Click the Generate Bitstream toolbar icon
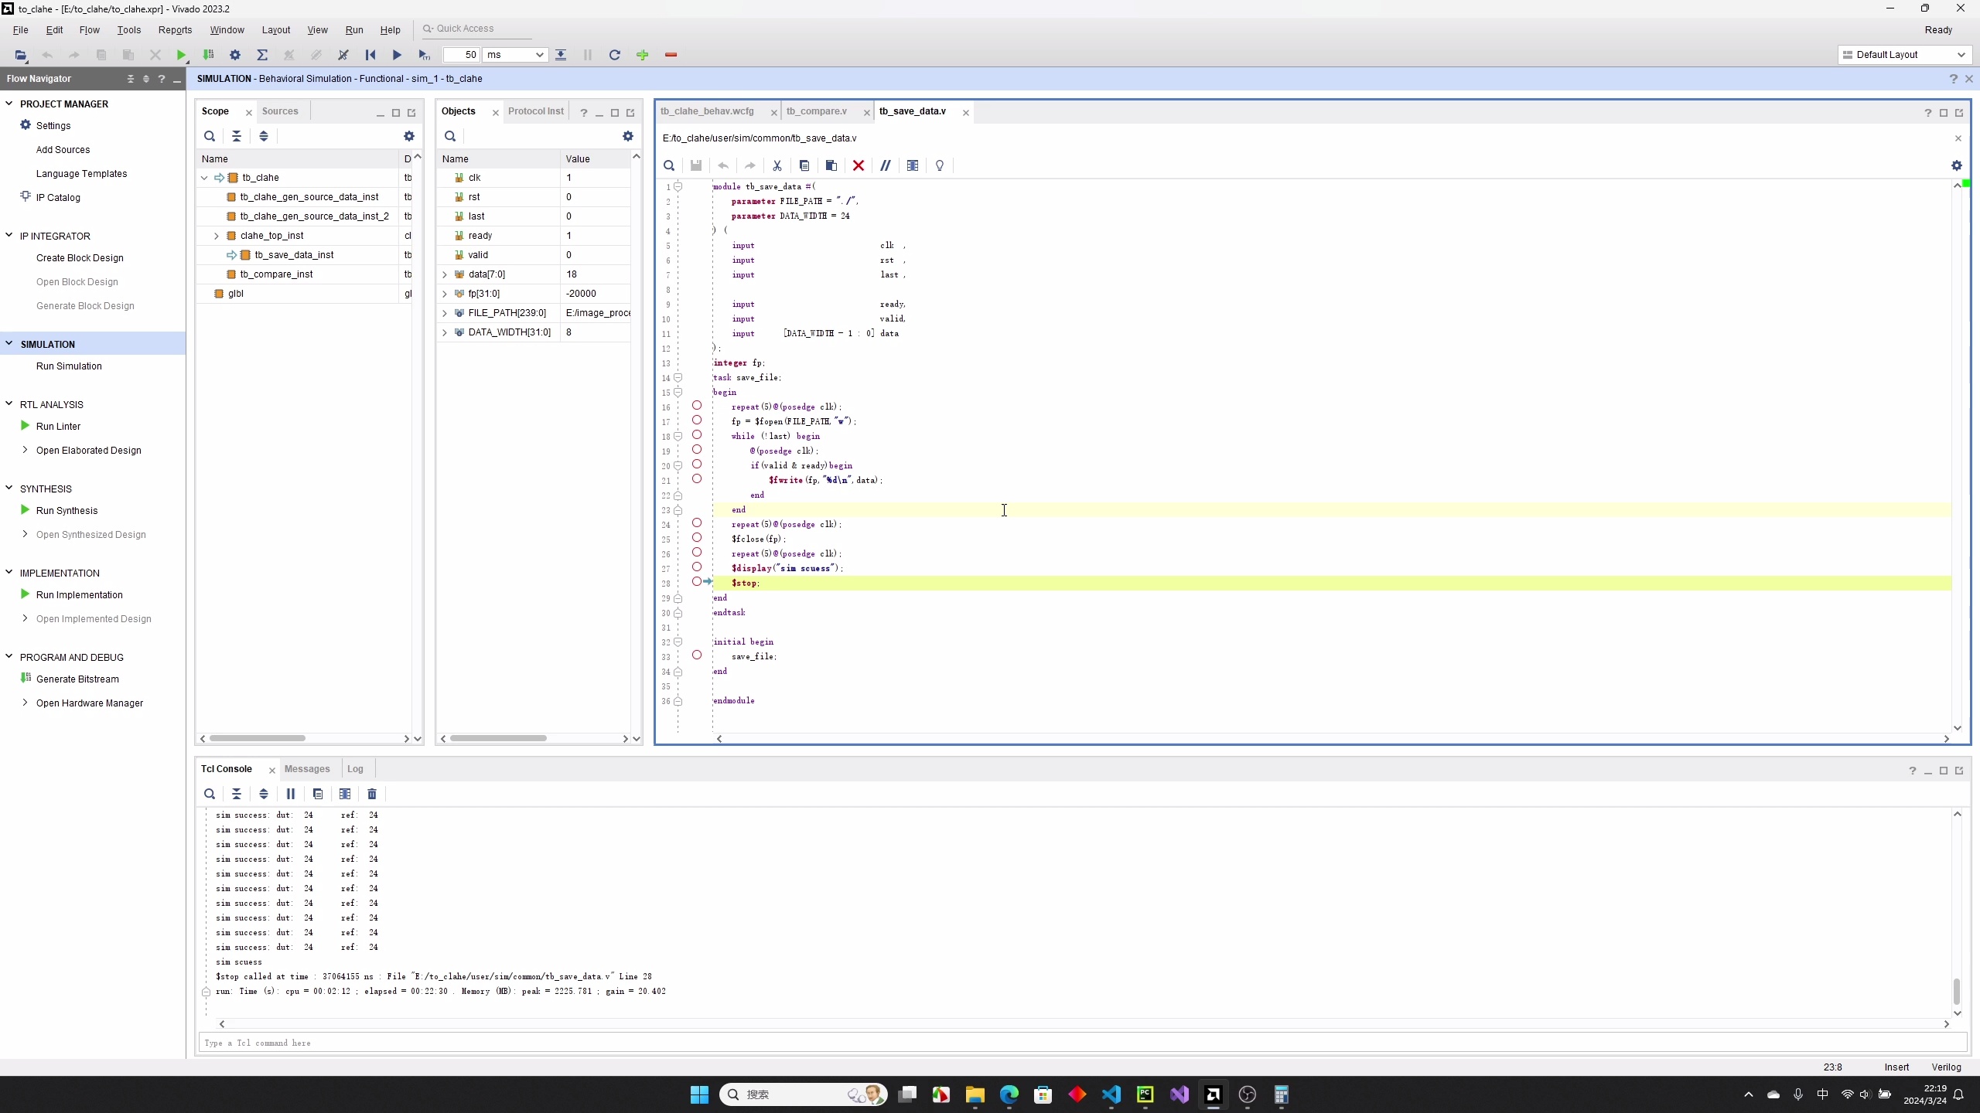1980x1113 pixels. (x=208, y=55)
